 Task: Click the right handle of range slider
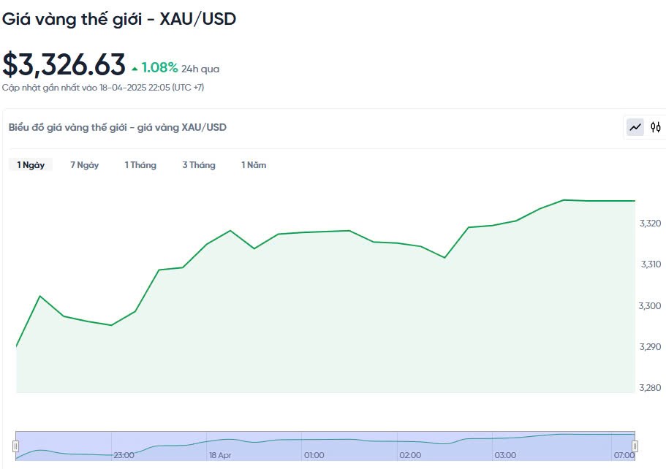coord(635,446)
